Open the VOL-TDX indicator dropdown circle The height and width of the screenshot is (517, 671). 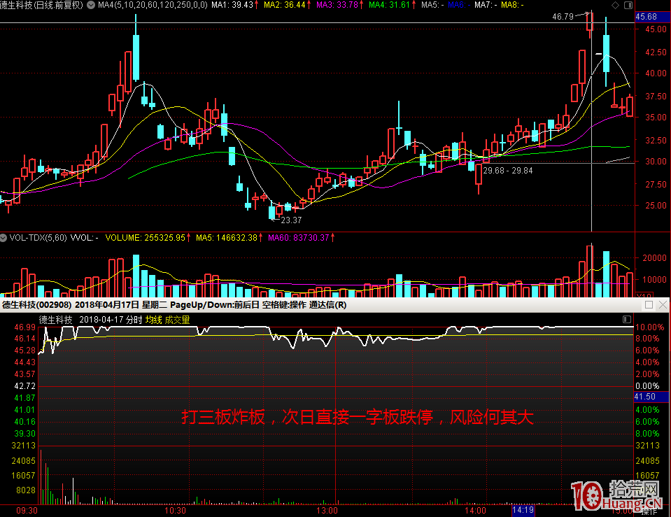[3, 238]
